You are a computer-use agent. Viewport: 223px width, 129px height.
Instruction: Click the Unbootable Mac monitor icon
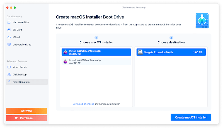coord(9,44)
